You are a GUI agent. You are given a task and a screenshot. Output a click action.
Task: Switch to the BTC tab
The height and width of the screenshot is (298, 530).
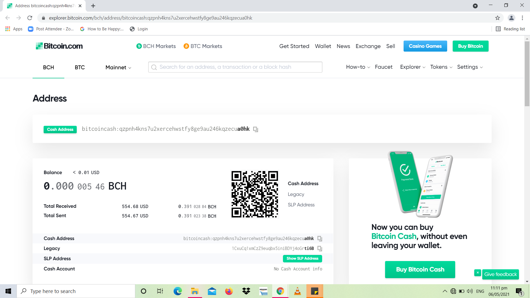point(80,67)
